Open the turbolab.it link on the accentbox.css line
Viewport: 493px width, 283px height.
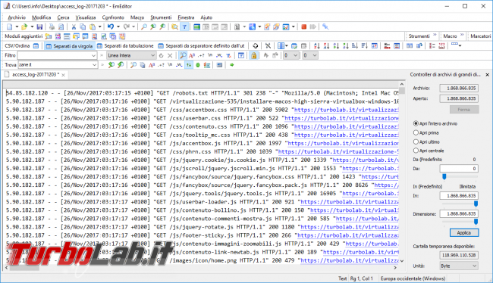pyautogui.click(x=346, y=110)
